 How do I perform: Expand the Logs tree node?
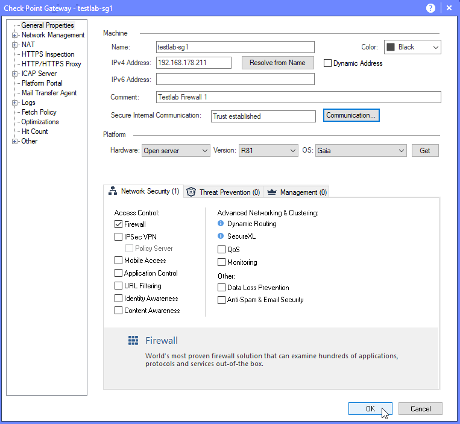tap(14, 103)
